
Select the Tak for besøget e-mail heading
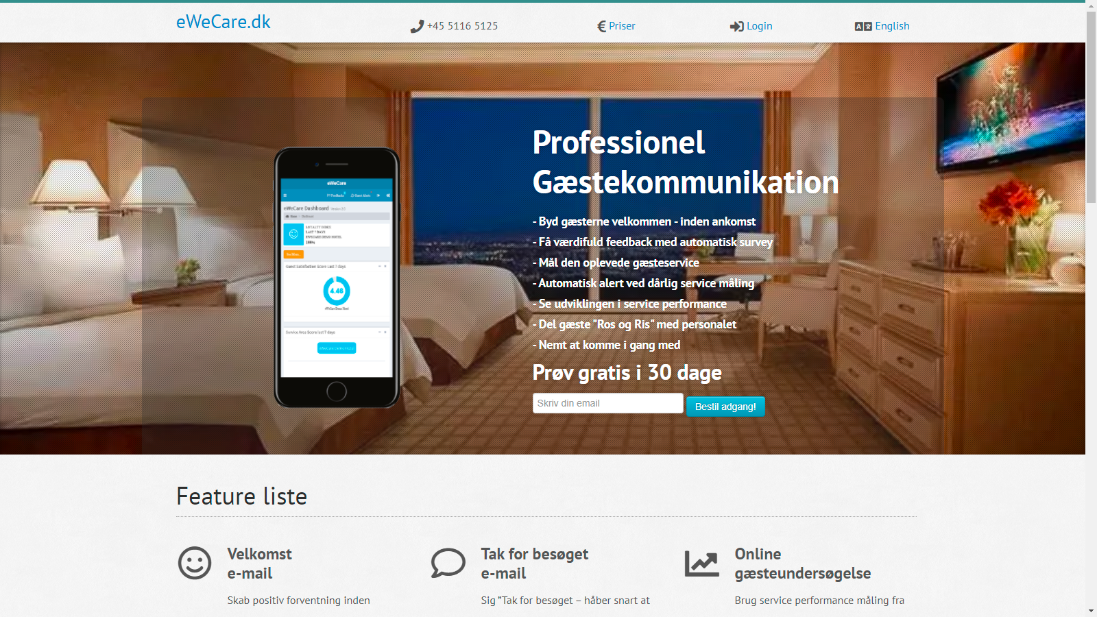tap(535, 564)
